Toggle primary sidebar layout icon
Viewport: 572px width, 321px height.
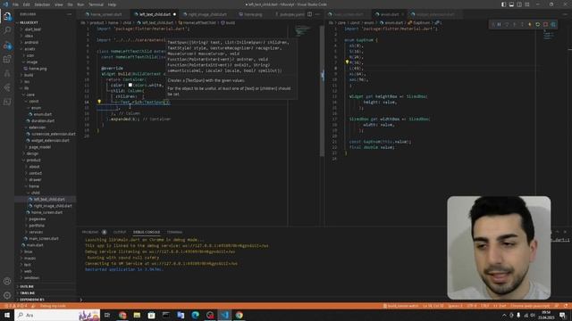(x=504, y=4)
